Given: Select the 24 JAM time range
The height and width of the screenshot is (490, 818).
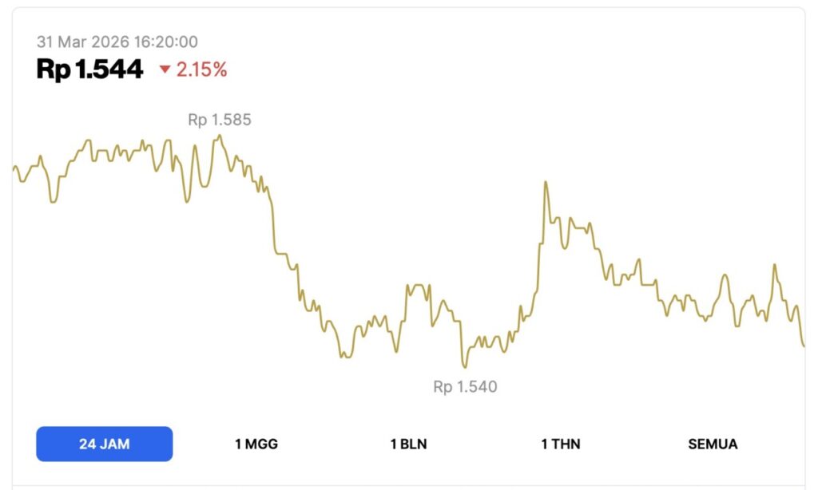Looking at the screenshot, I should [104, 444].
